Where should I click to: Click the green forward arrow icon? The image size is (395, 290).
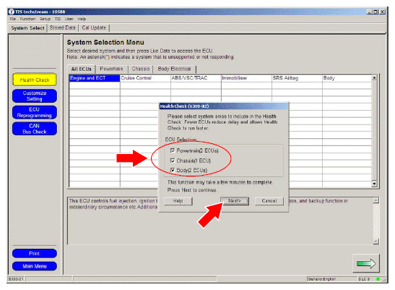[x=366, y=263]
